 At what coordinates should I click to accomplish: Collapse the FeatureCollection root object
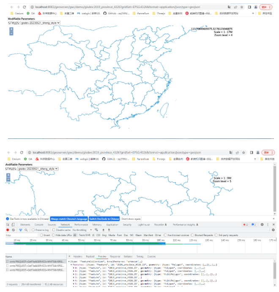(x=69, y=262)
